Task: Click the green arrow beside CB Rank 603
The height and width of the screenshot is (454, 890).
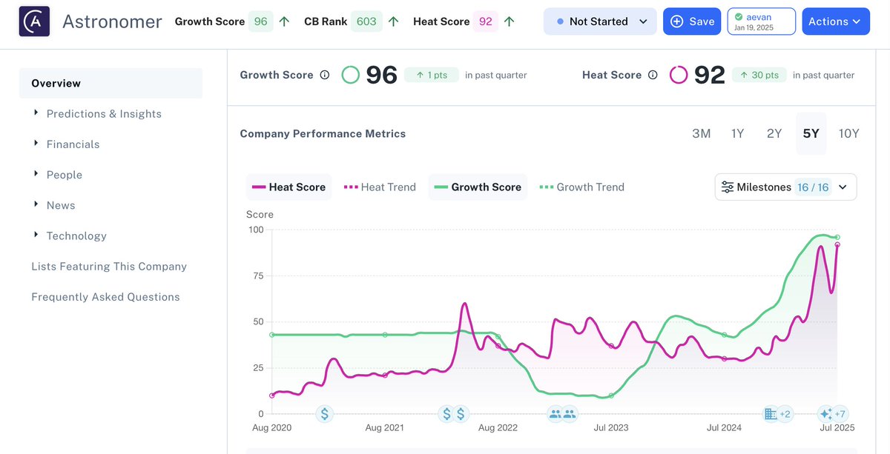Action: [394, 21]
